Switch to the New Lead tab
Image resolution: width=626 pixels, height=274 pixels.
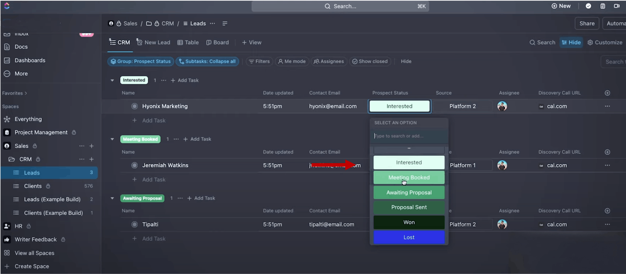pos(153,43)
